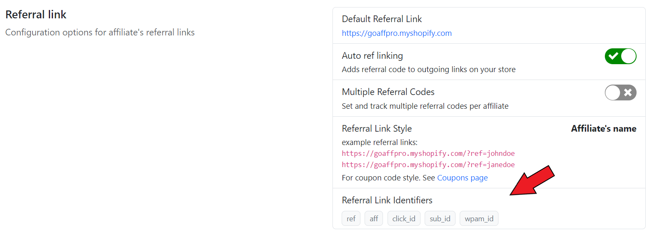Click the 'aff' identifier tag

pyautogui.click(x=373, y=219)
